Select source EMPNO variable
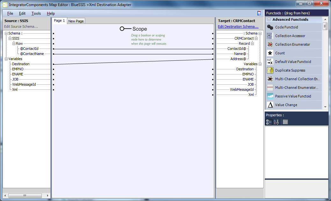 click(18, 69)
